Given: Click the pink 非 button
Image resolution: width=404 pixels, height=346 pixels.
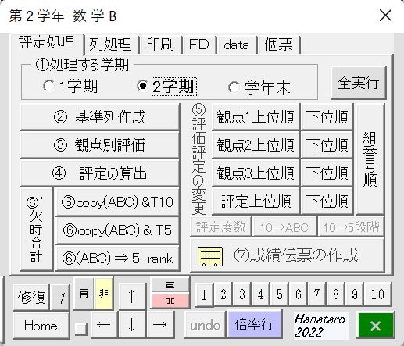Looking at the screenshot, I should 170,301.
